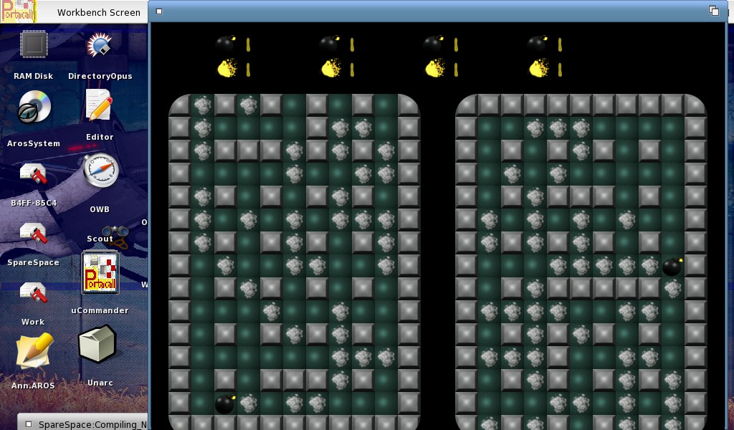Open the SpareSpace drive icon
734x430 pixels.
[34, 234]
